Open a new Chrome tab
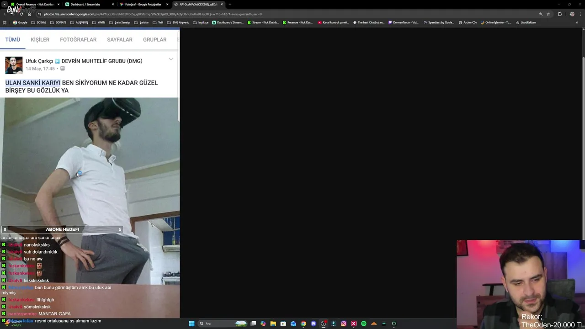 229,4
